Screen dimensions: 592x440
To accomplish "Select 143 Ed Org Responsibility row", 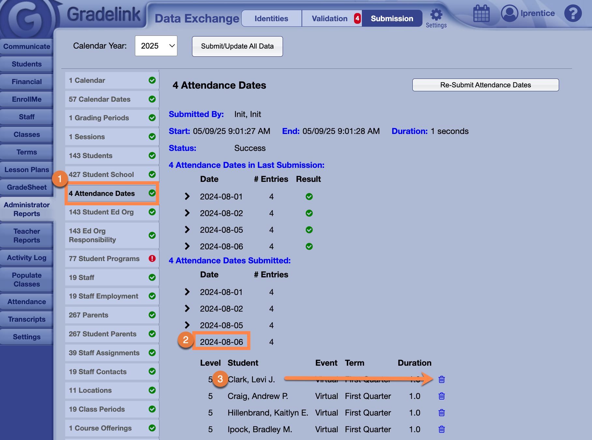I will pyautogui.click(x=112, y=235).
